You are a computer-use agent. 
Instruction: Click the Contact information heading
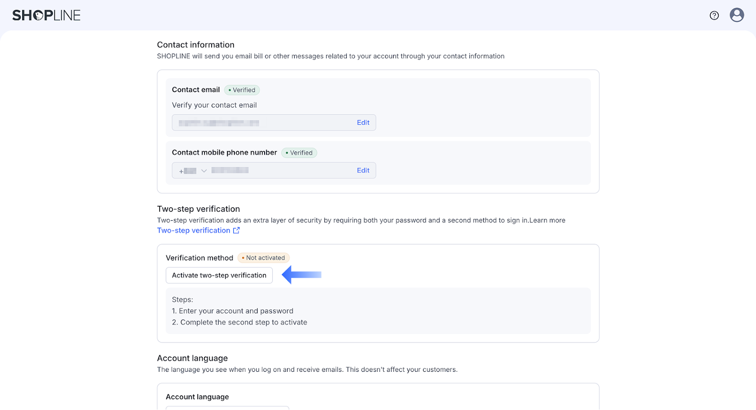tap(196, 45)
